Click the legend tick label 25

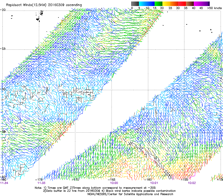coord(170,8)
